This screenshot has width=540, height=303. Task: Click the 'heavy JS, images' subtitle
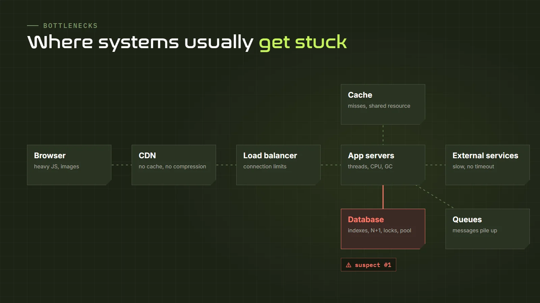[56, 166]
